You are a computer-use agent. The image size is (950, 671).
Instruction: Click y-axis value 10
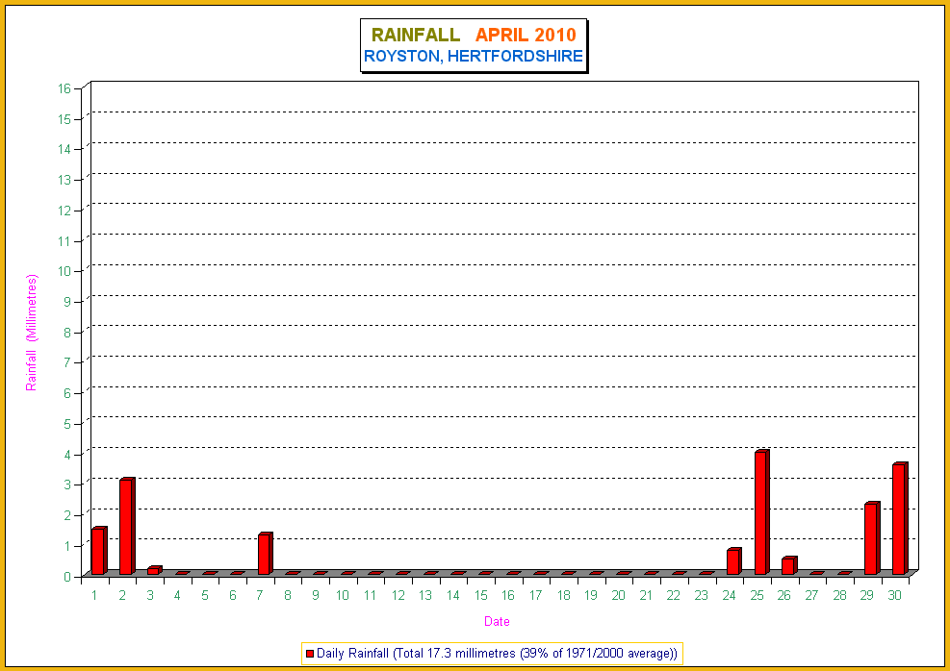(64, 271)
